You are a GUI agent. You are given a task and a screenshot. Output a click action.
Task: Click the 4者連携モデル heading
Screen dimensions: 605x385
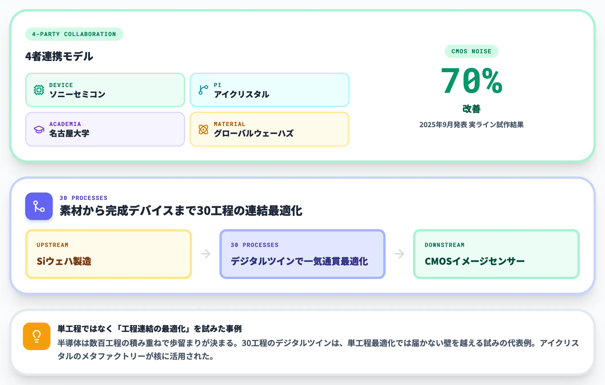pyautogui.click(x=59, y=56)
